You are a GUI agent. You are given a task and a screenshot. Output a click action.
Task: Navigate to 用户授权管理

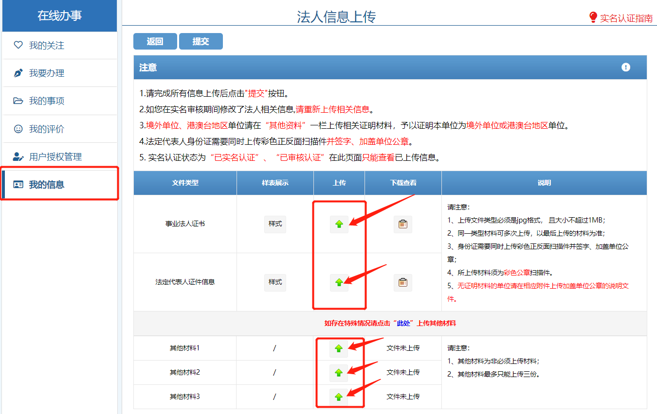click(55, 157)
